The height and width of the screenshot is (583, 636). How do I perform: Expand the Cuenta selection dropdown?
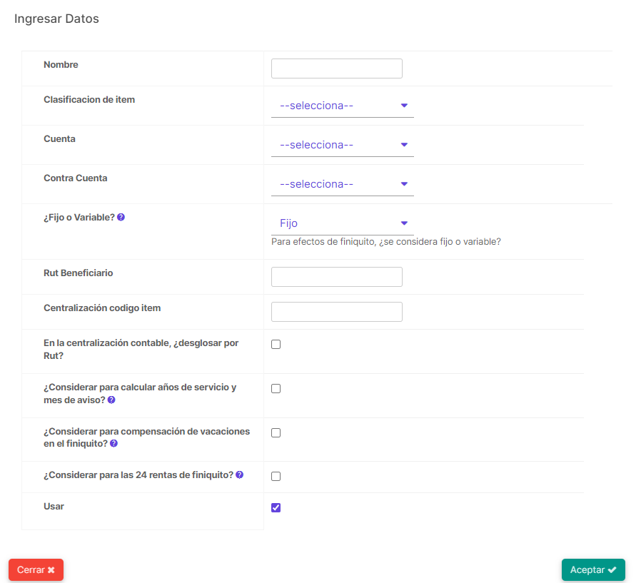[343, 145]
